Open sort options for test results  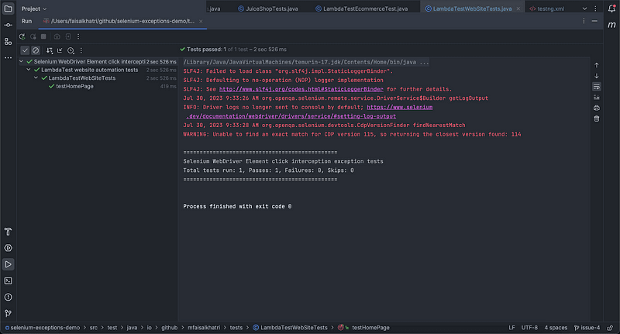point(50,50)
